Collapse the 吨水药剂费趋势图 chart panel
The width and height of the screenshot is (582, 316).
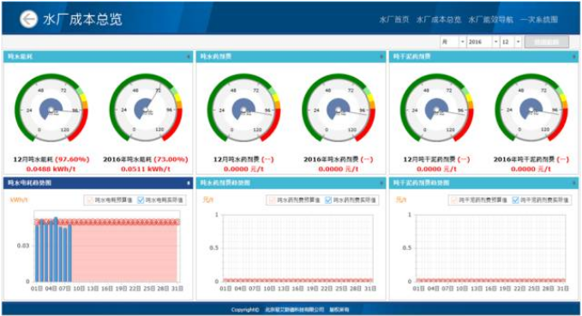click(381, 183)
